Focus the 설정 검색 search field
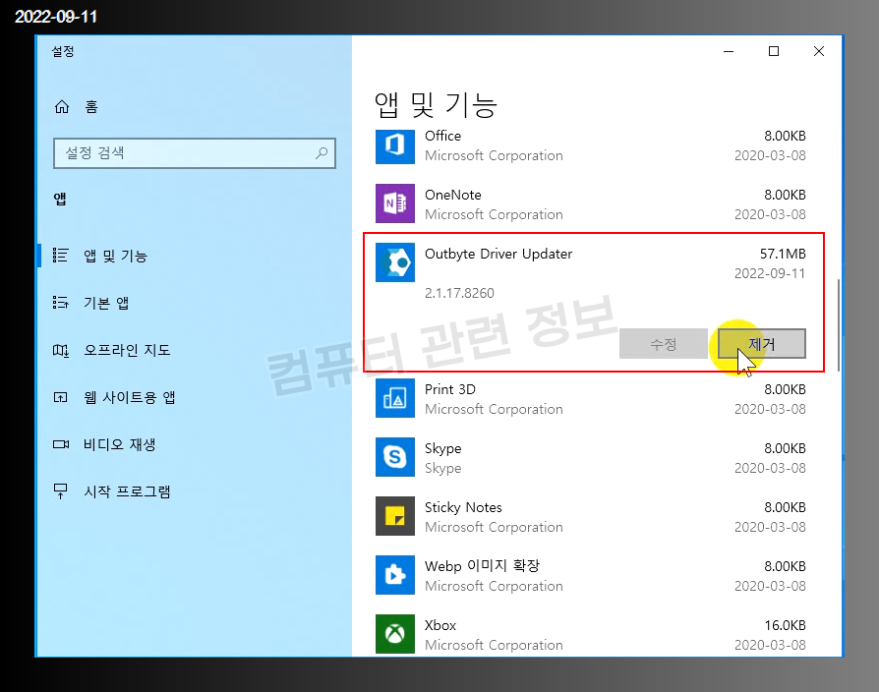The height and width of the screenshot is (692, 879). tap(195, 153)
